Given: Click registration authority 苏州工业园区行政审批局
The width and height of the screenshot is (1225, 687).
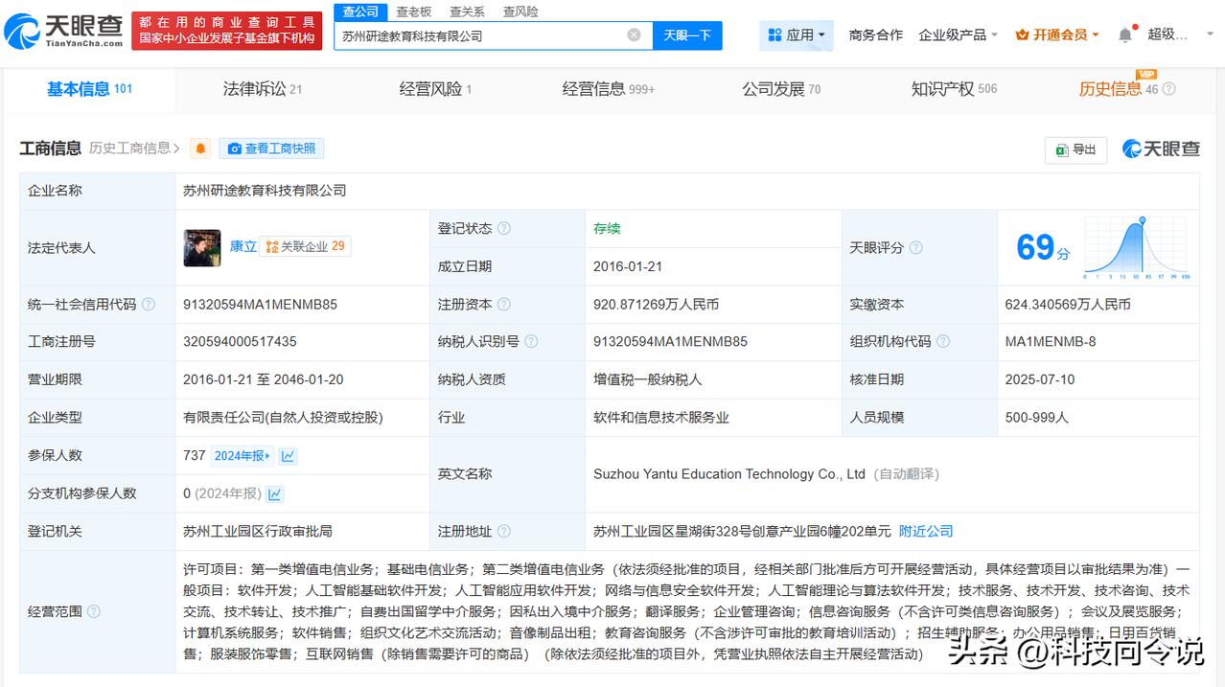Looking at the screenshot, I should [258, 531].
